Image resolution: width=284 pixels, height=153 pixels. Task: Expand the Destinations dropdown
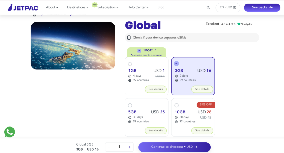(x=78, y=7)
